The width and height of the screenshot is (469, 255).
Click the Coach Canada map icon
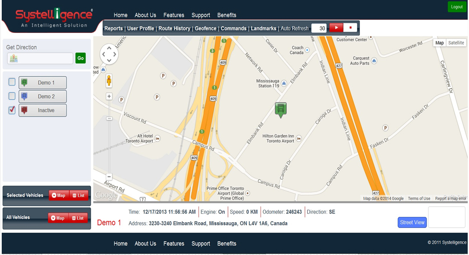[x=307, y=50]
